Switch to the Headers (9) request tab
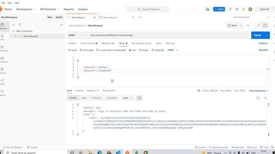275x154 pixels. pos(108,43)
